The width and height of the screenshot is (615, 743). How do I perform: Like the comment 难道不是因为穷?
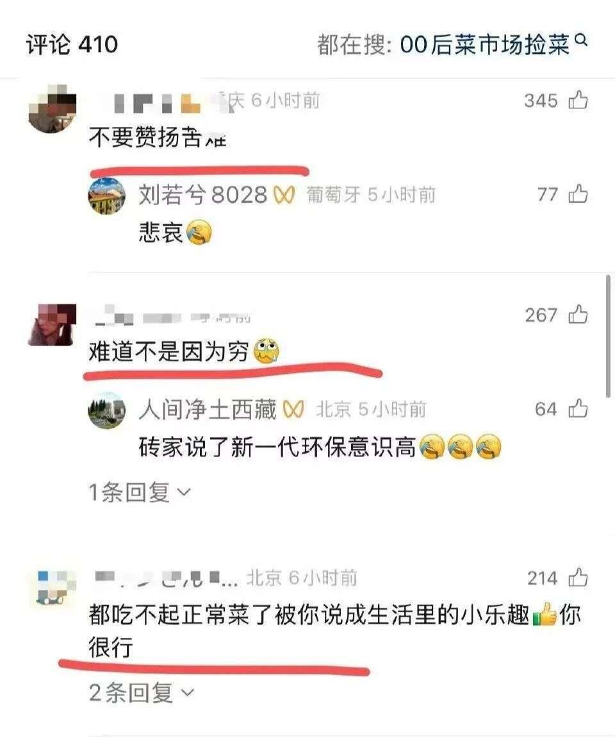click(x=578, y=314)
